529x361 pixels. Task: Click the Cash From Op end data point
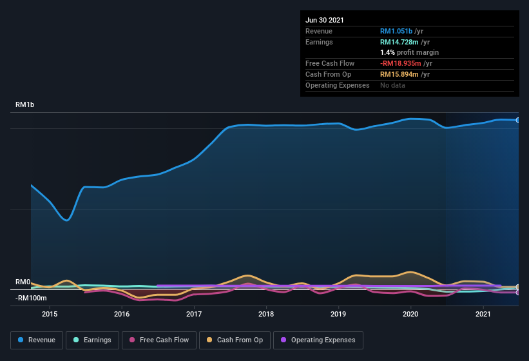tap(518, 287)
